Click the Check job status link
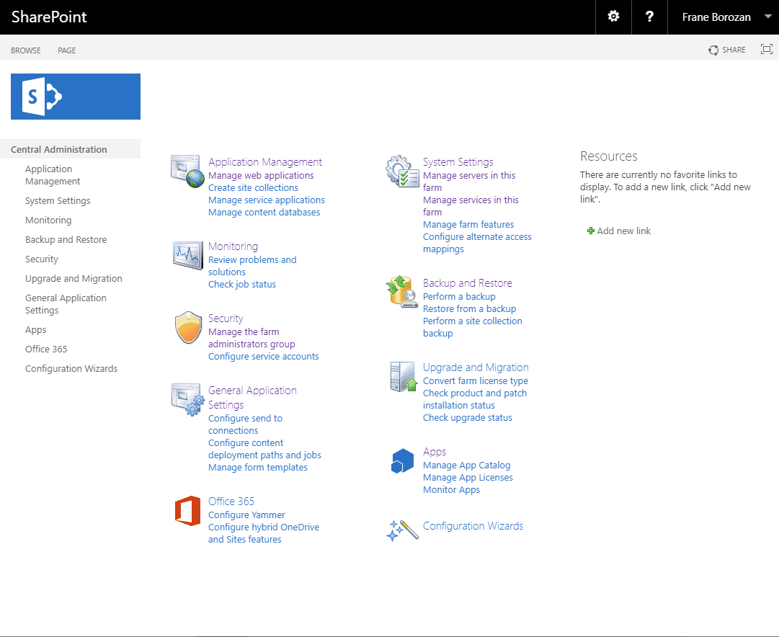Screen dimensions: 779x637 (x=242, y=284)
